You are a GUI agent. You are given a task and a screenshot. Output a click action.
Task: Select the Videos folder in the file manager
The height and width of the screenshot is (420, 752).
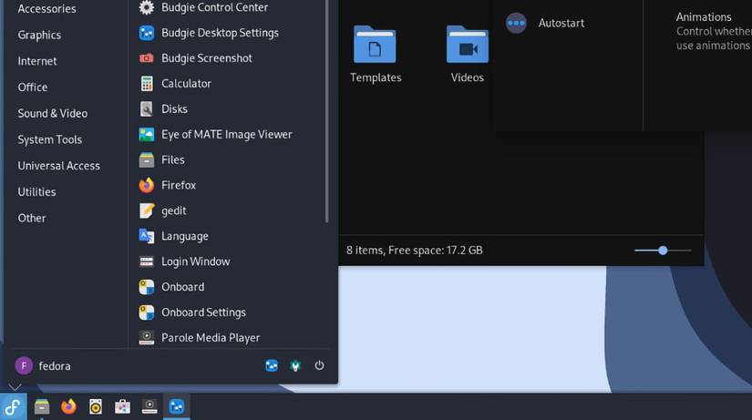click(467, 54)
